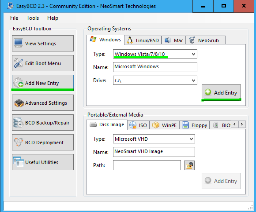Screen dimensions: 256x212
Task: Select the ISO media tab
Action: pyautogui.click(x=138, y=125)
